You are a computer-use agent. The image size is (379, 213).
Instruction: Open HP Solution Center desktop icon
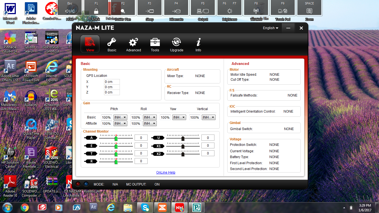click(x=10, y=158)
